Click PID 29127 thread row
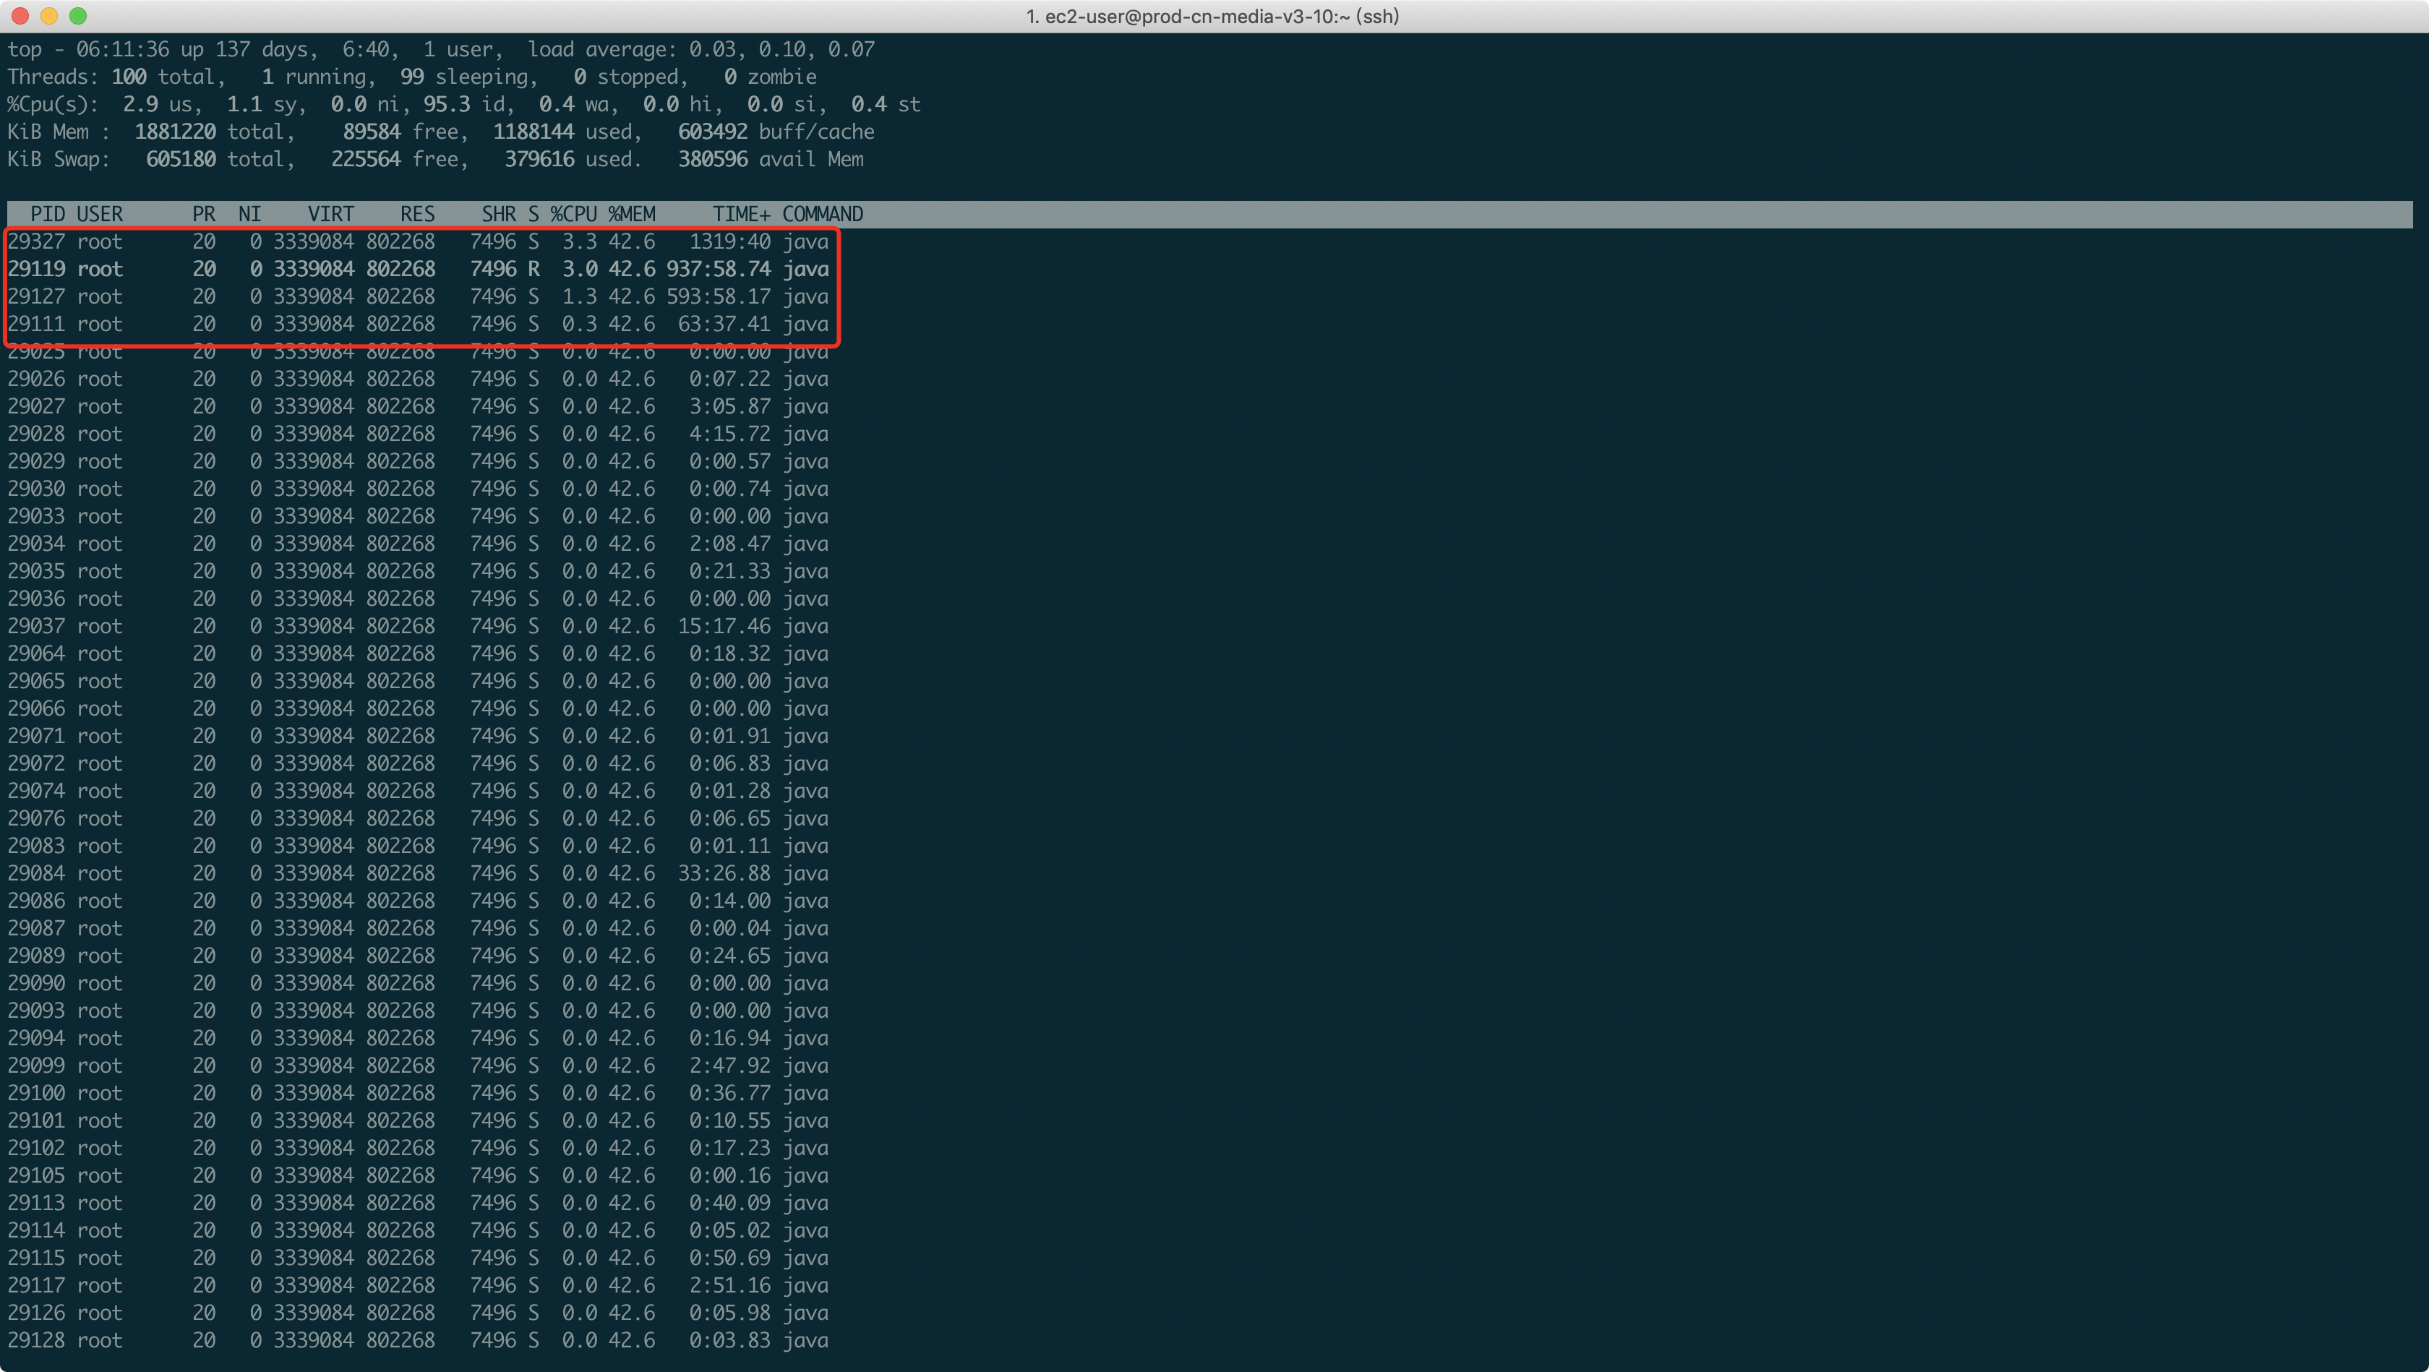 pyautogui.click(x=36, y=296)
